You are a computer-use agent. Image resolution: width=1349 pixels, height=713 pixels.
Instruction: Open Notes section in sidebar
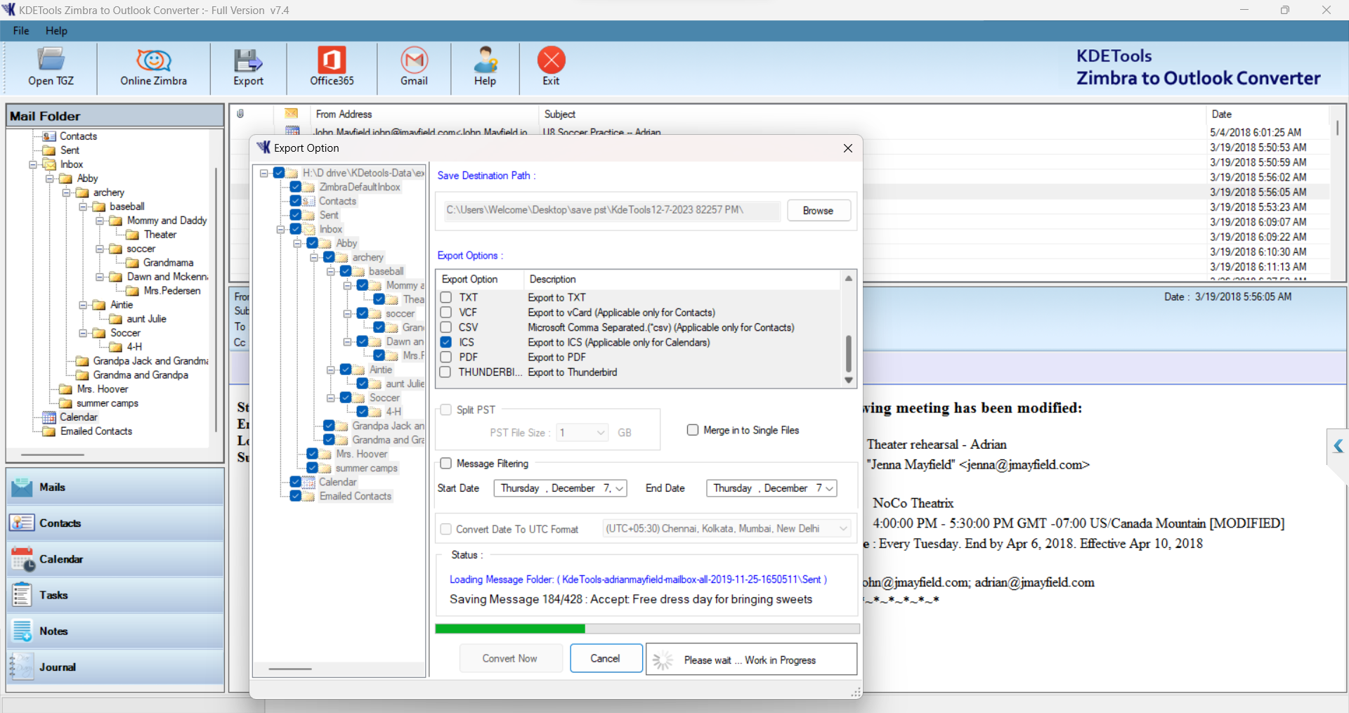click(115, 631)
